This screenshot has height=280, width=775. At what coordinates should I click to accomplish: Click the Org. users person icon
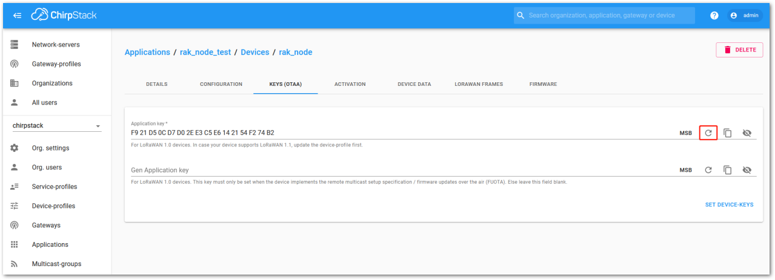click(15, 168)
